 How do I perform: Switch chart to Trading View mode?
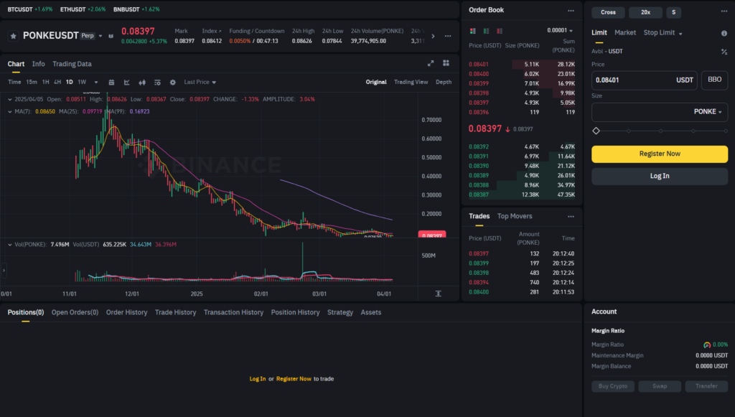[411, 82]
